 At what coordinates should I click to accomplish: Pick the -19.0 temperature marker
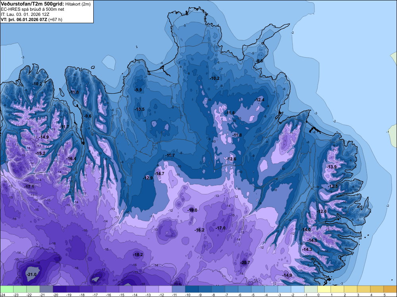pos(192,210)
